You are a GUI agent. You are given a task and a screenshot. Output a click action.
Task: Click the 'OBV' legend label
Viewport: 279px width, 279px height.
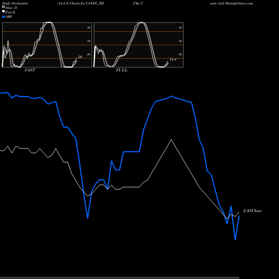click(x=9, y=17)
